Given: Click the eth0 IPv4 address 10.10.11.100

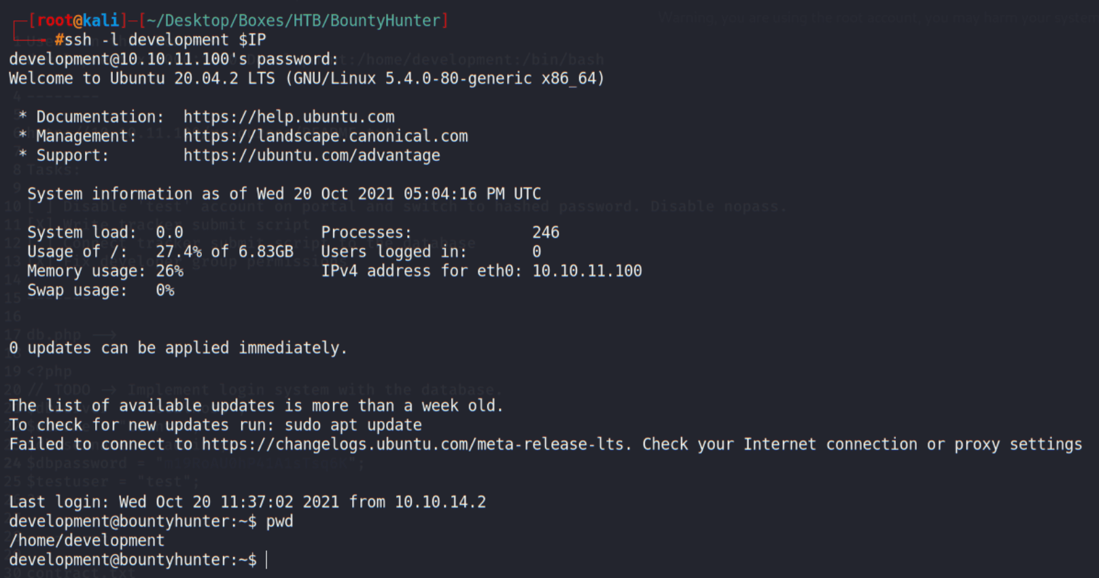Looking at the screenshot, I should pyautogui.click(x=587, y=271).
